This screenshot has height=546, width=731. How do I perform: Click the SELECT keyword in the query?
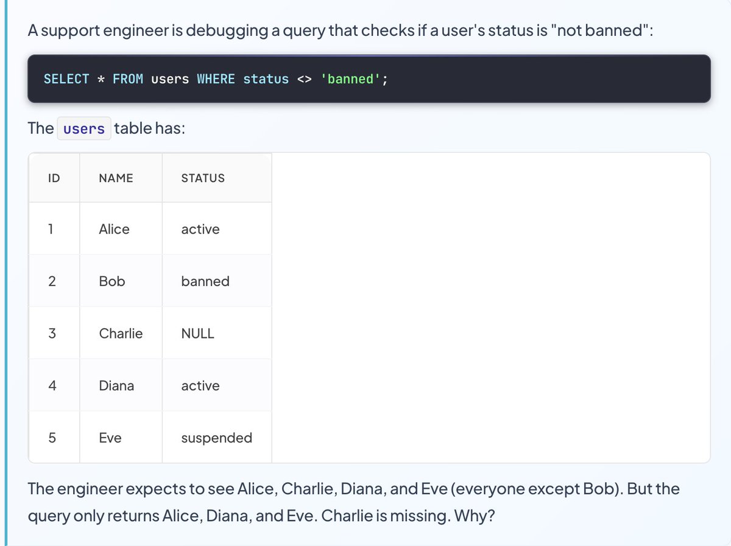point(66,79)
